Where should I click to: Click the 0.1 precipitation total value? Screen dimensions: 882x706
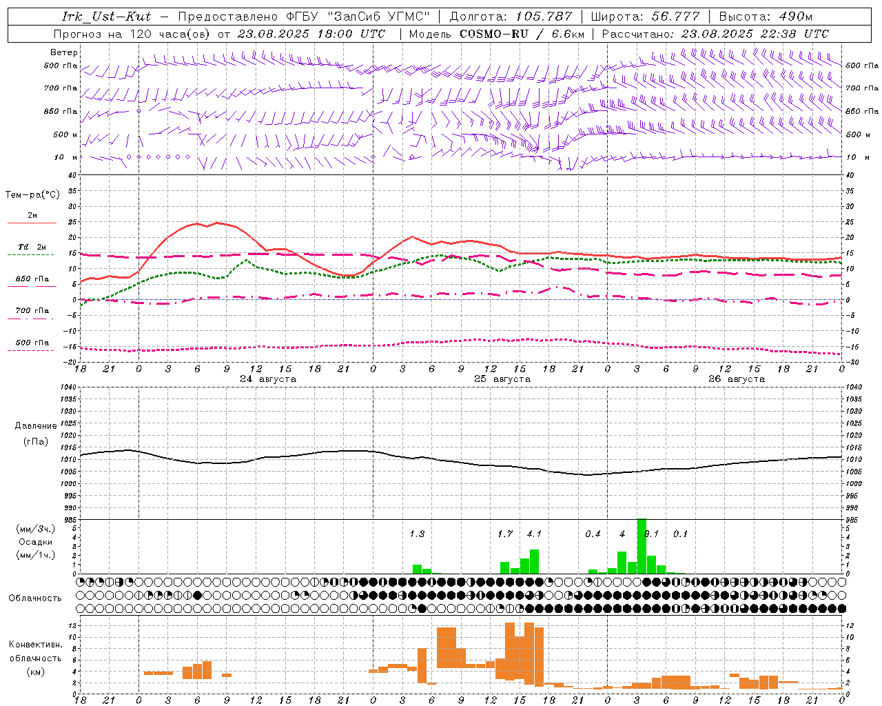(x=681, y=534)
